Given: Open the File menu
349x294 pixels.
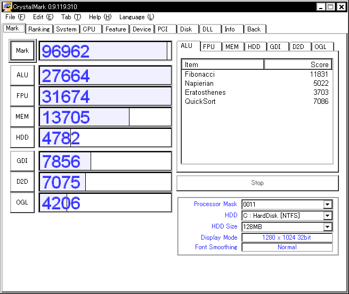Looking at the screenshot, I should coord(15,17).
